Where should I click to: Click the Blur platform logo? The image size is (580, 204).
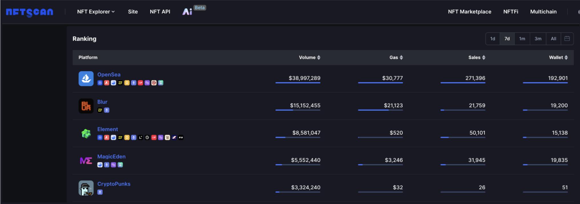86,106
